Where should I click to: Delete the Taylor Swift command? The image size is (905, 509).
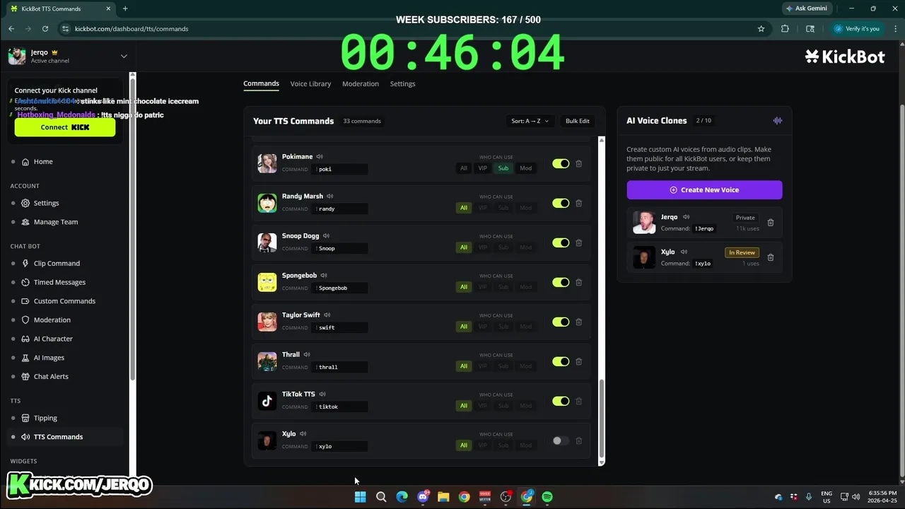[x=578, y=322]
